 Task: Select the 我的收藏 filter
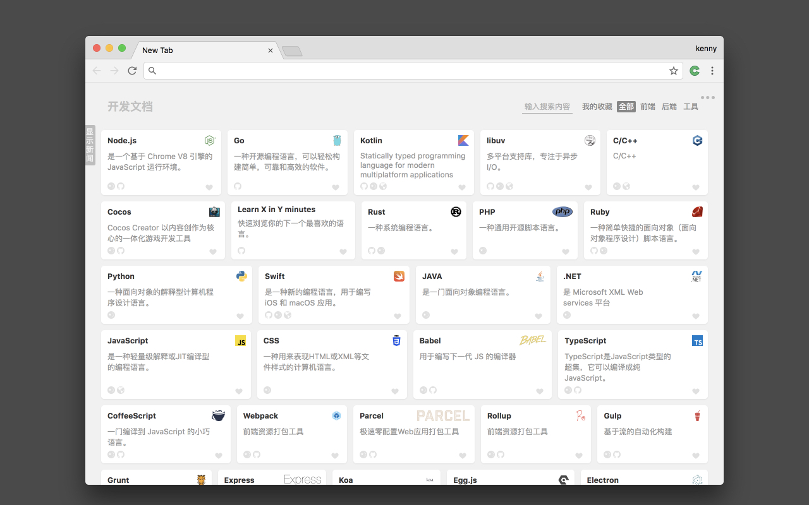coord(597,107)
